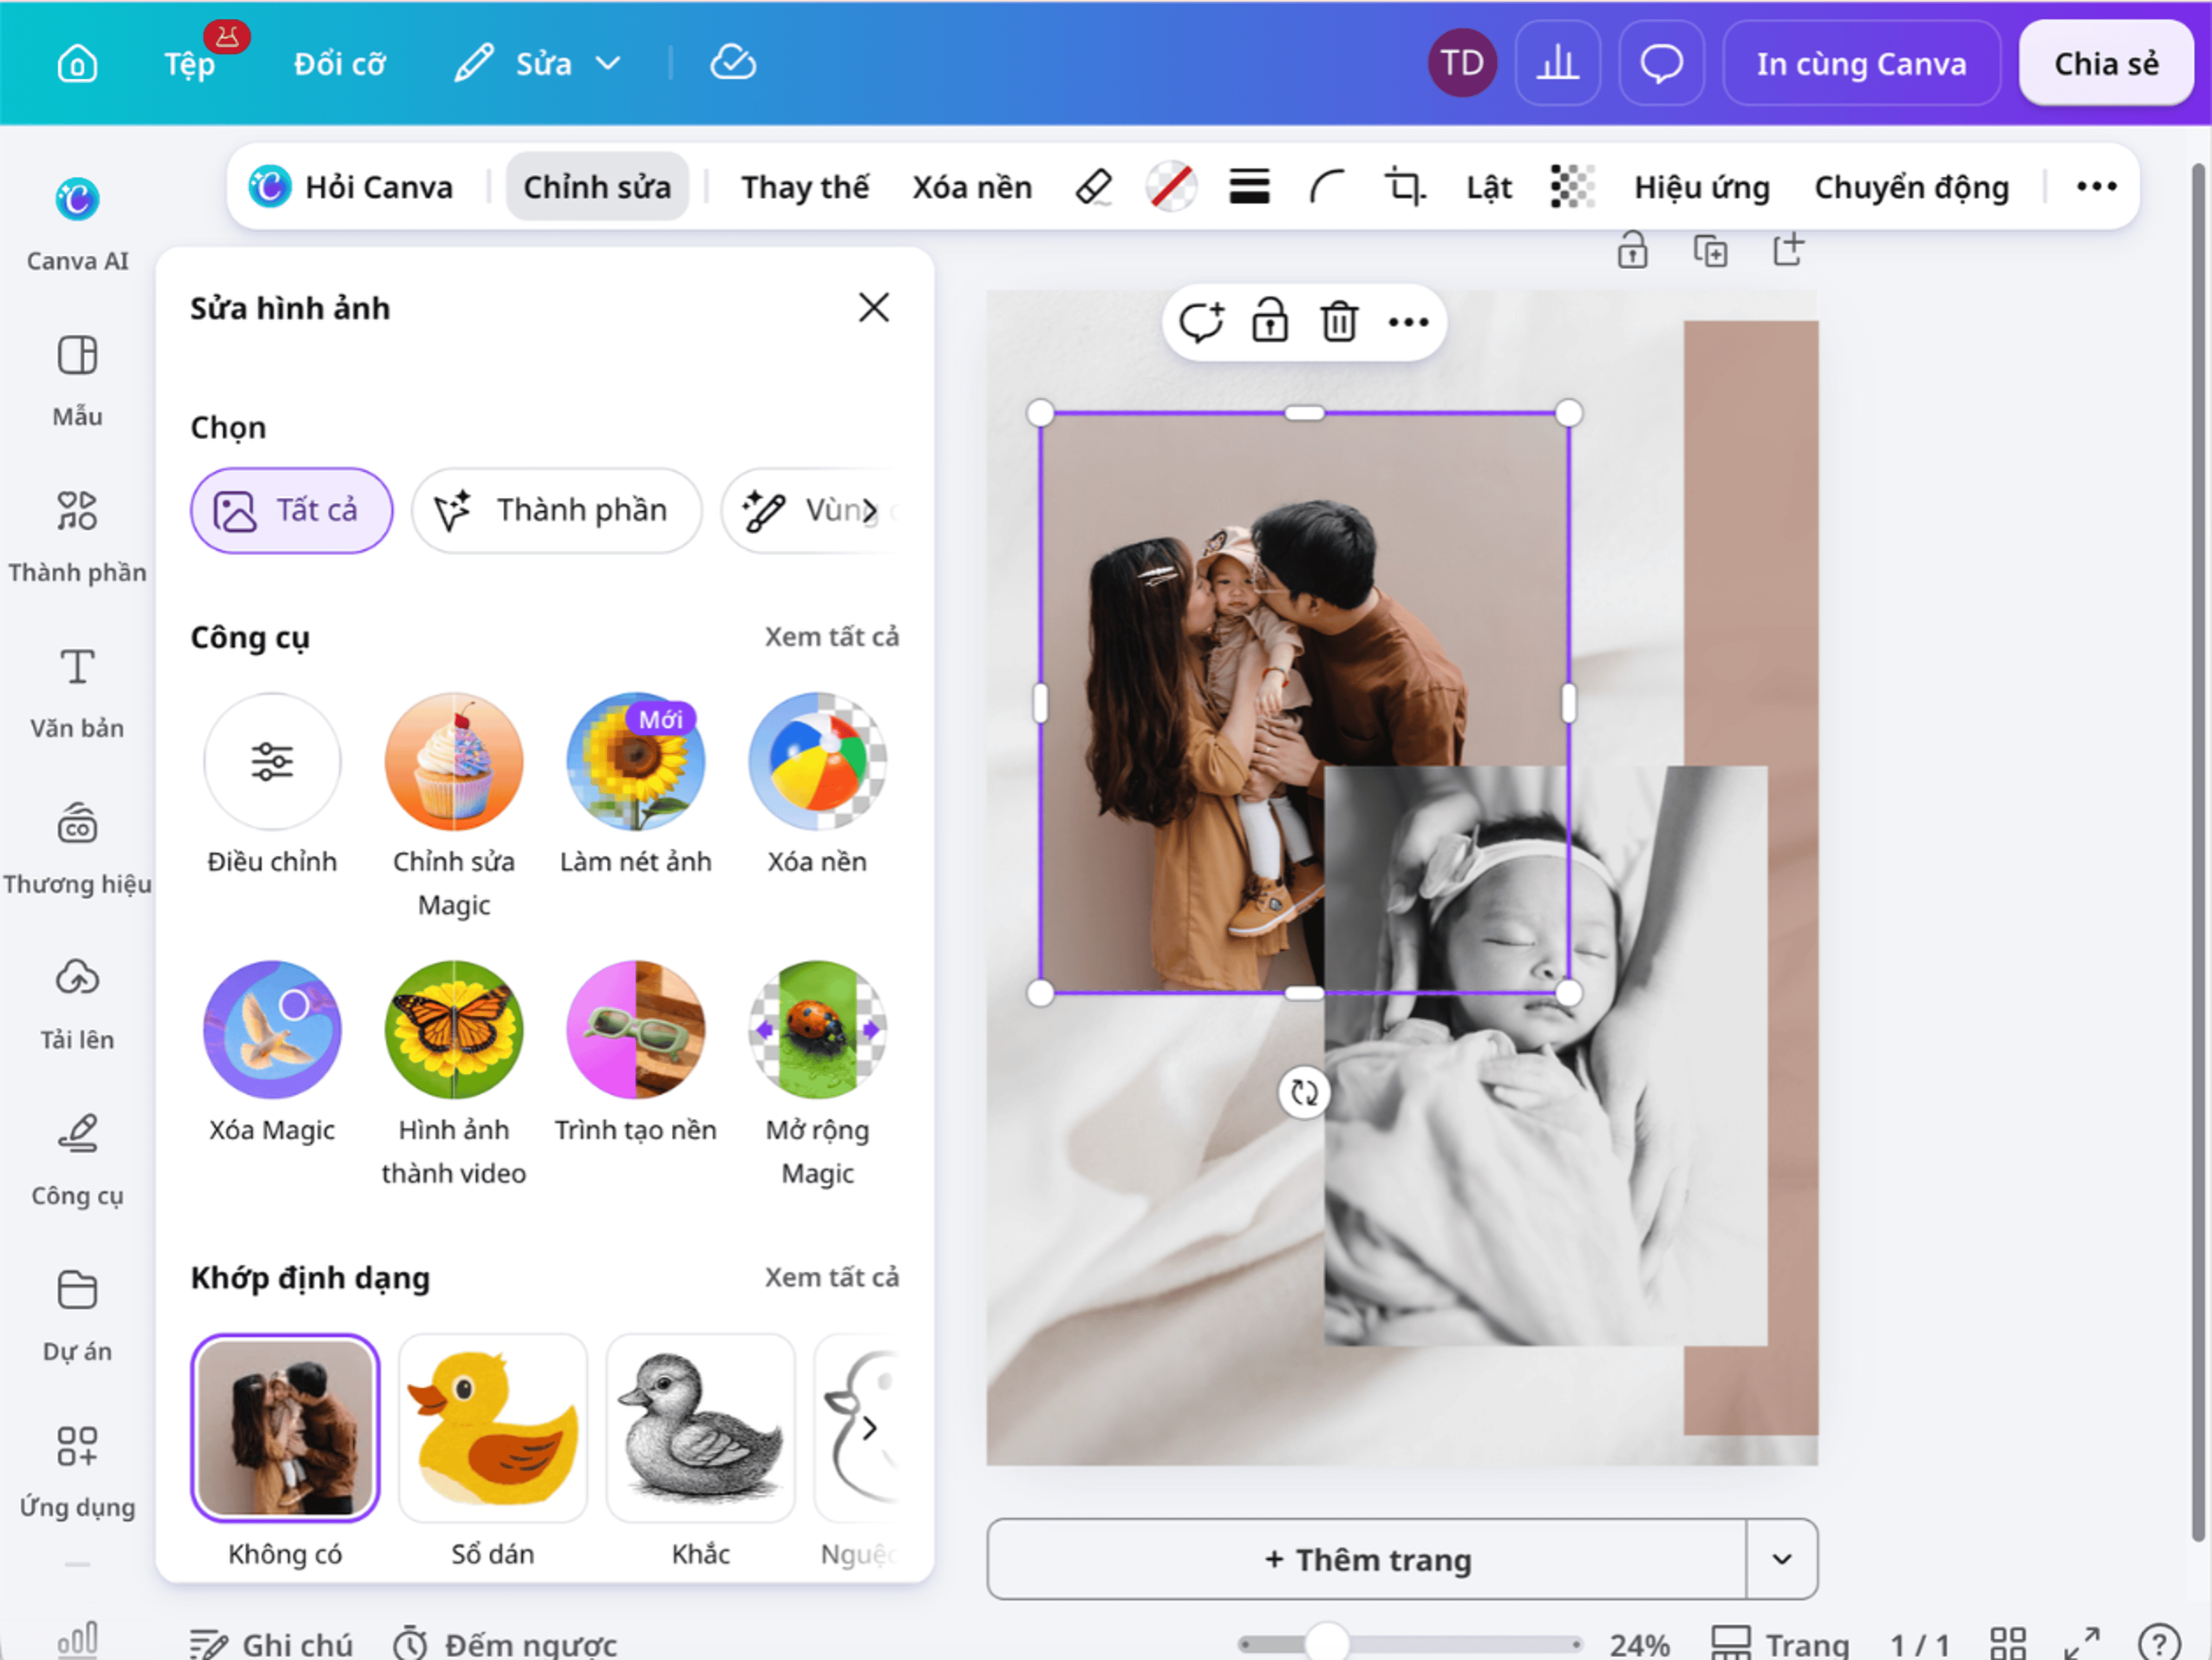Click cloud save status icon
The width and height of the screenshot is (2212, 1660).
[733, 63]
